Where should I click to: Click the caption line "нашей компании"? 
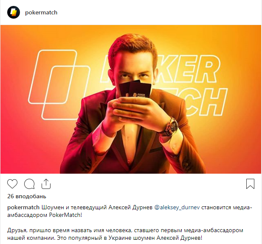click(31, 238)
